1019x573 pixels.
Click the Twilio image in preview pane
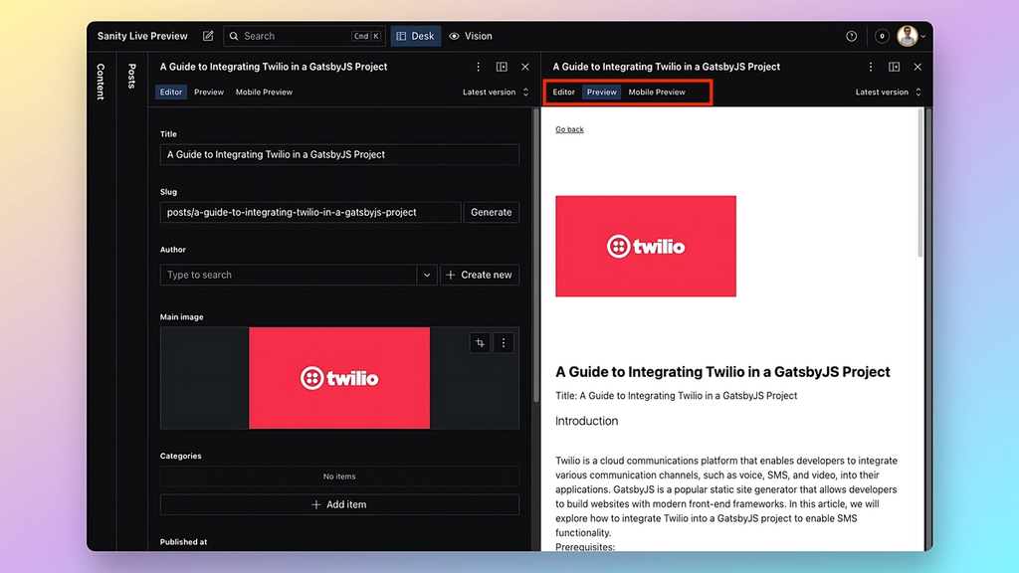click(645, 247)
